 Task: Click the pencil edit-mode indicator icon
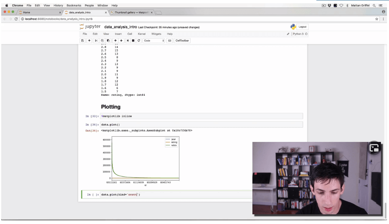(x=288, y=34)
